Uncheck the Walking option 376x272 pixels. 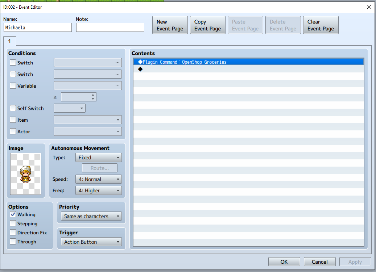[13, 214]
